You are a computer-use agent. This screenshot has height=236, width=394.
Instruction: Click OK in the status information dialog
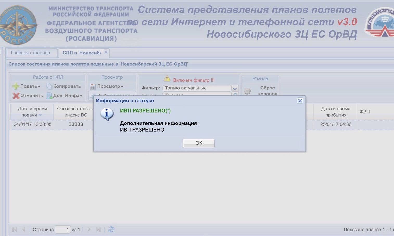pyautogui.click(x=199, y=143)
